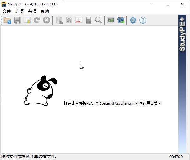Click the floppy disk save icon
The image size is (190, 160).
tap(17, 20)
